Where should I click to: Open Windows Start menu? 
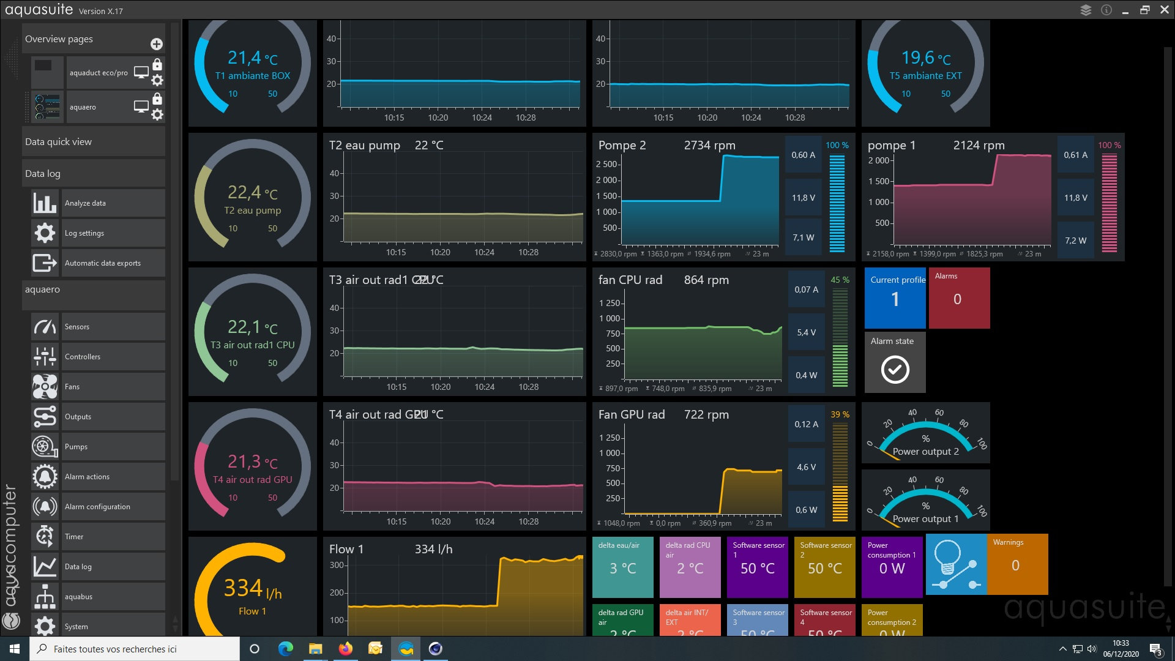(15, 649)
